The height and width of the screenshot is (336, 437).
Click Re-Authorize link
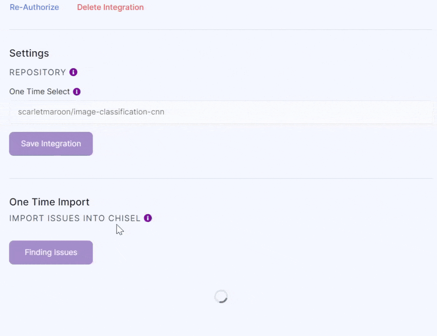[34, 7]
